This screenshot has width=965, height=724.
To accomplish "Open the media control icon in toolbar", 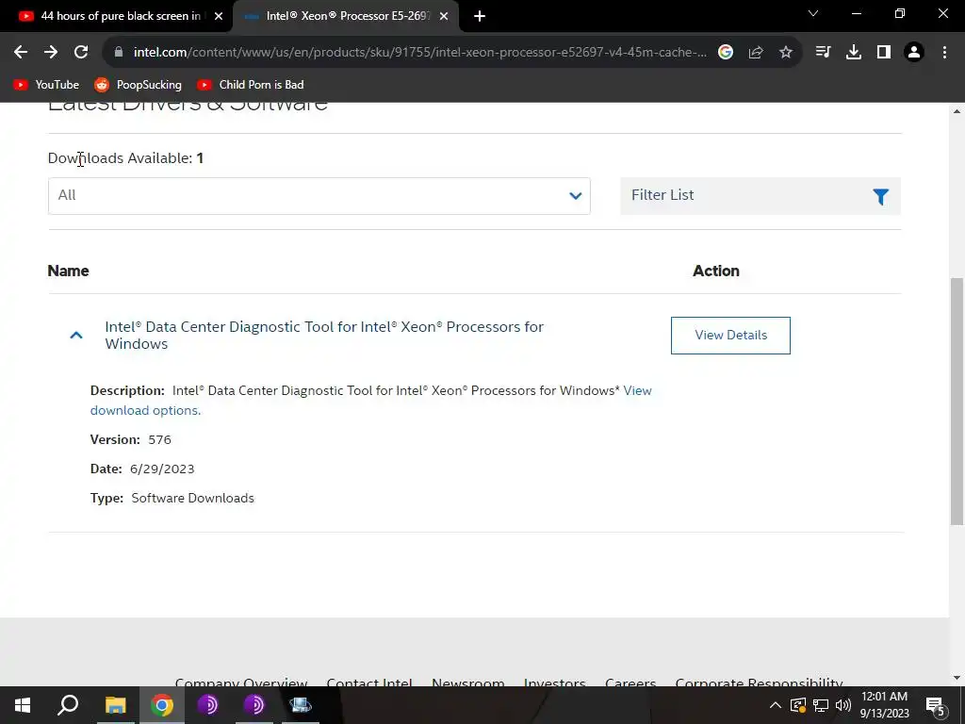I will (823, 53).
